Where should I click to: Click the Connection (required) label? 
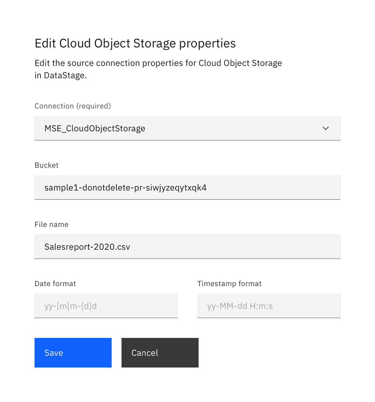73,106
